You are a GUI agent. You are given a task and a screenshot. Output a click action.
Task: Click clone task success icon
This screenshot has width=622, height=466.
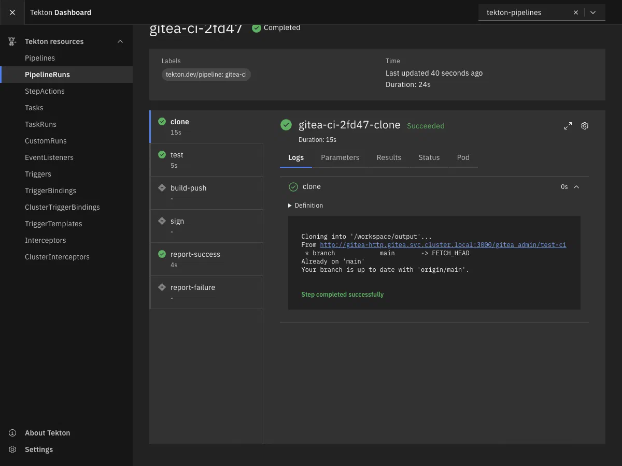coord(162,122)
